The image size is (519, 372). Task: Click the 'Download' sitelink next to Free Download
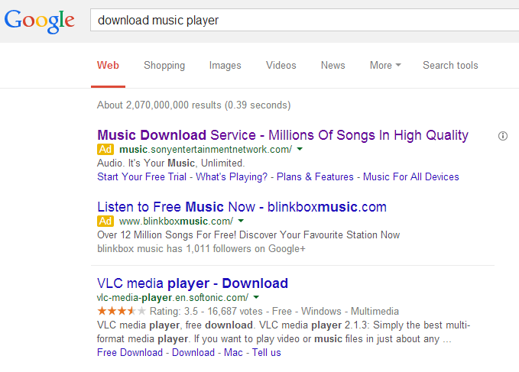[193, 352]
